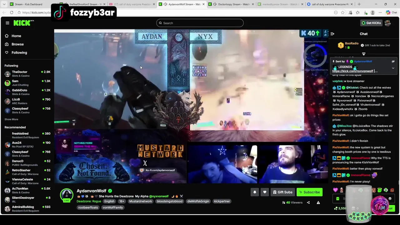The image size is (400, 225).
Task: Click the 40 Viewers count
Action: [x=292, y=202]
